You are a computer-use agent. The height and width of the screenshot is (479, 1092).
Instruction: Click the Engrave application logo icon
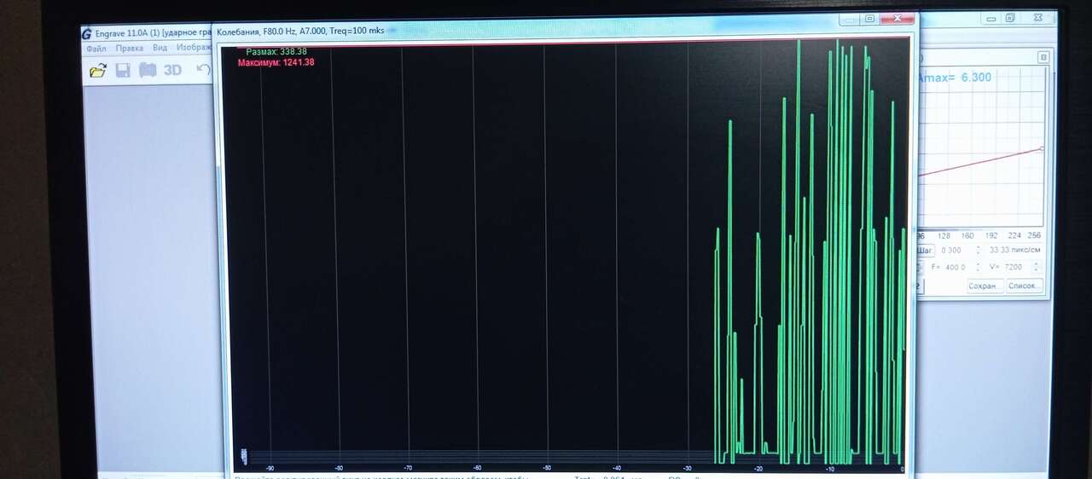point(87,33)
